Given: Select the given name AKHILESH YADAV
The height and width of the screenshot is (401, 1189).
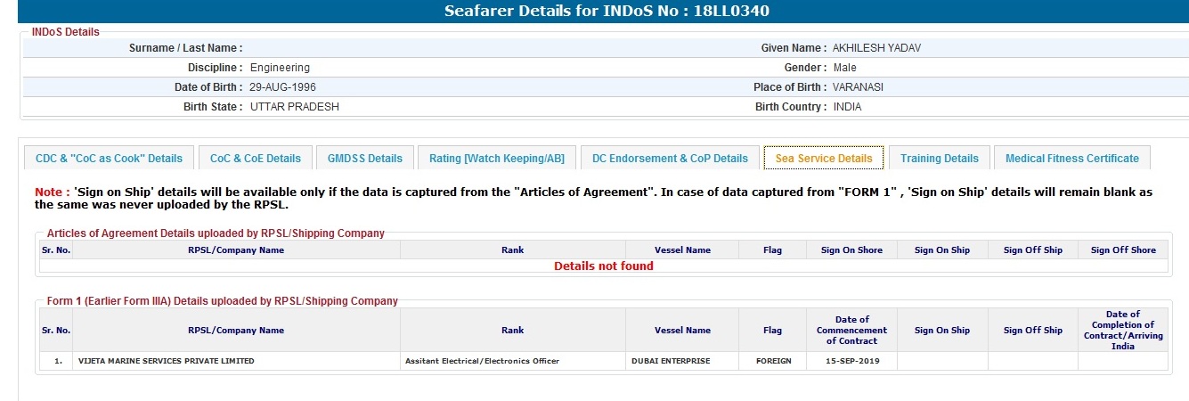Looking at the screenshot, I should 876,48.
